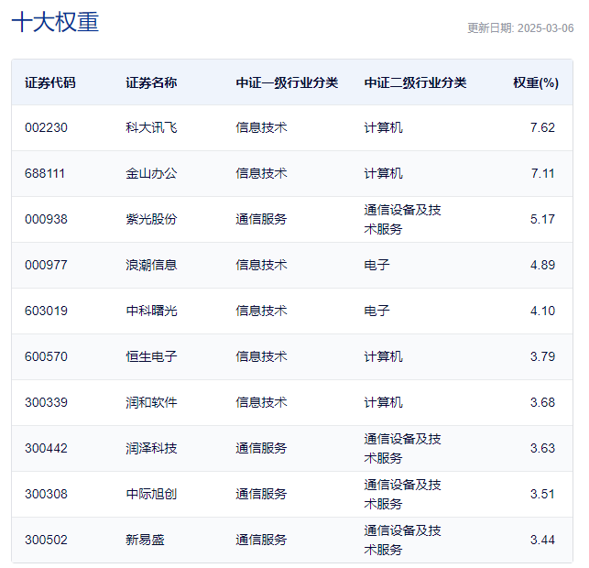Click 通信服务 in the 新易盛 row
The width and height of the screenshot is (589, 568).
(x=261, y=541)
